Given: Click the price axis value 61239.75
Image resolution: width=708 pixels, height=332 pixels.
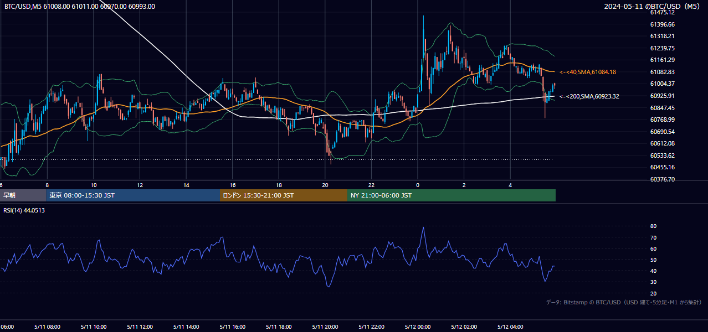Looking at the screenshot, I should [x=662, y=48].
